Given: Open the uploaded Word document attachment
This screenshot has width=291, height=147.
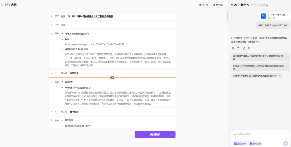Looking at the screenshot, I should point(275,16).
